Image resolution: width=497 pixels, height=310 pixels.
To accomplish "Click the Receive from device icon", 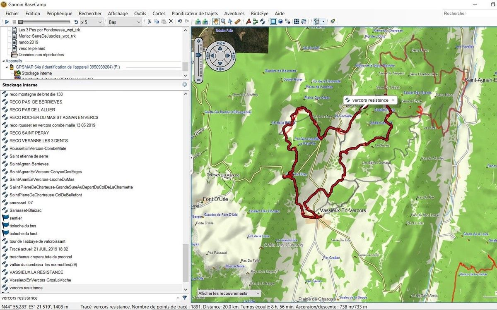I will click(x=205, y=21).
